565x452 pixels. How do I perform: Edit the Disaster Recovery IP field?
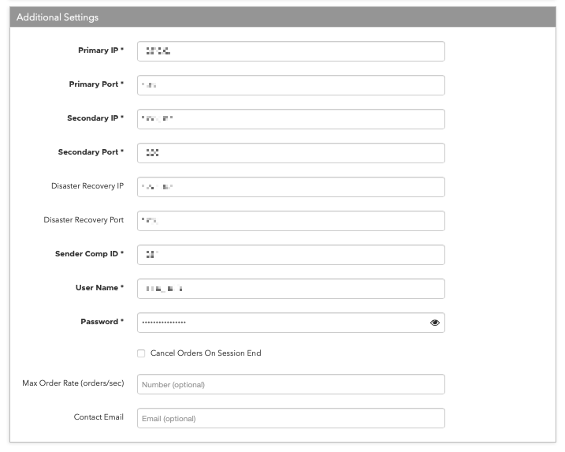coord(291,187)
